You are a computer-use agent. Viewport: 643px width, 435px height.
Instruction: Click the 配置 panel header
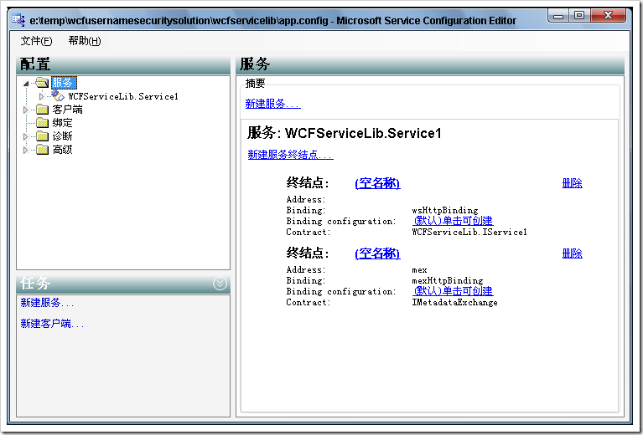pyautogui.click(x=123, y=64)
